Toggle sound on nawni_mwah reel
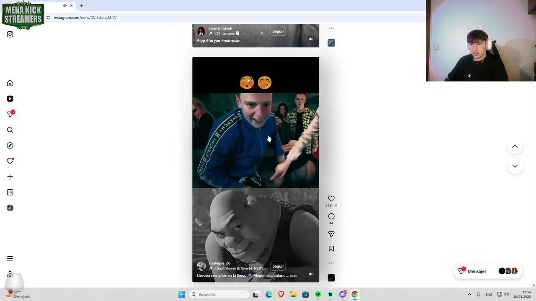This screenshot has height=301, width=536. (311, 39)
